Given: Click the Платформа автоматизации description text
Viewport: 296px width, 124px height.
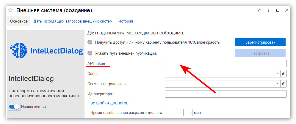Looking at the screenshot, I should (44, 93).
